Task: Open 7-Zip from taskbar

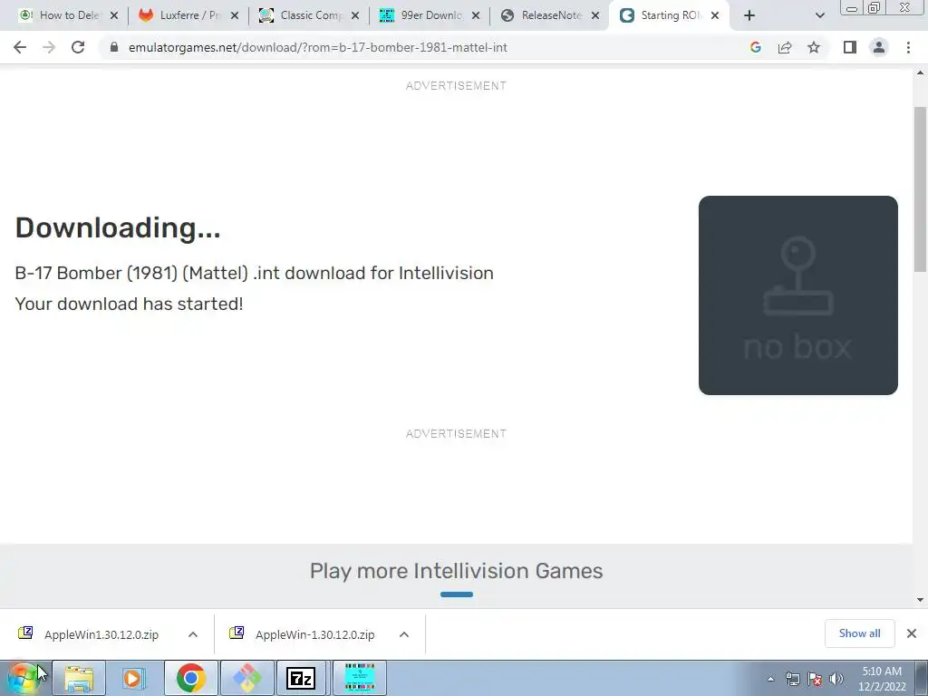Action: tap(303, 678)
